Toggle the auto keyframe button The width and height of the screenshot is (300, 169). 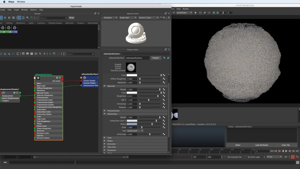pyautogui.click(x=292, y=157)
